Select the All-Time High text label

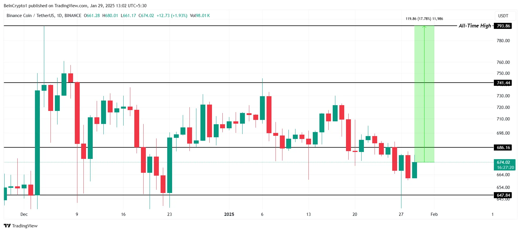point(475,26)
